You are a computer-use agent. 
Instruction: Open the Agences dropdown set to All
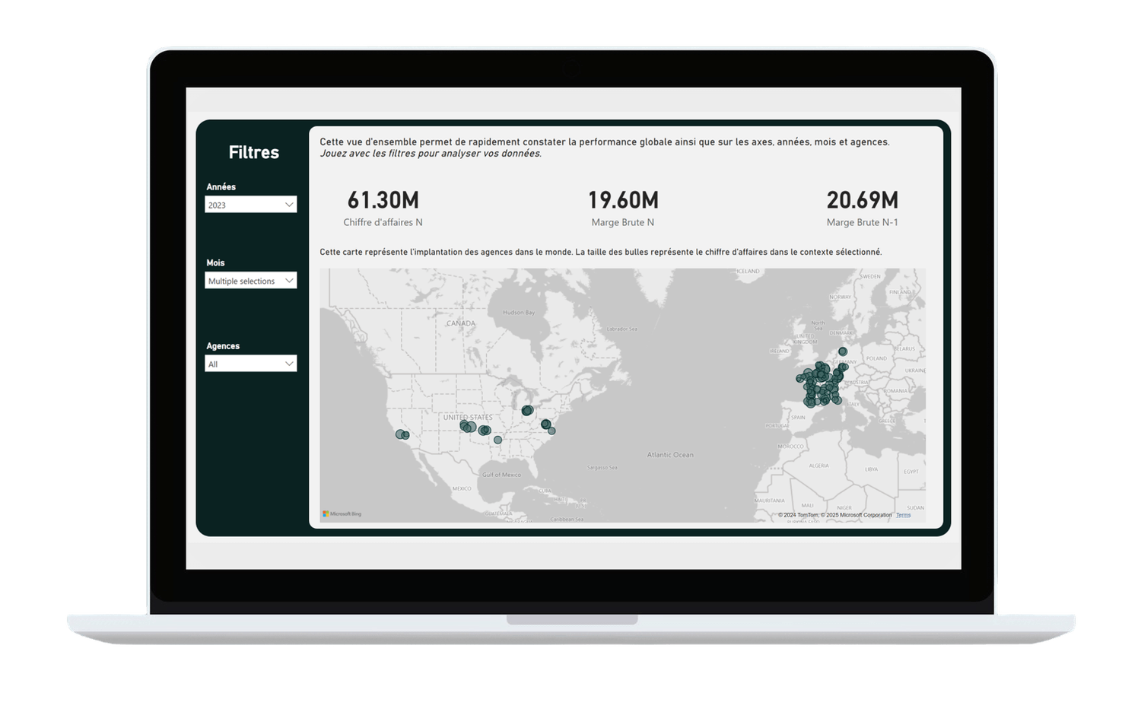coord(250,364)
